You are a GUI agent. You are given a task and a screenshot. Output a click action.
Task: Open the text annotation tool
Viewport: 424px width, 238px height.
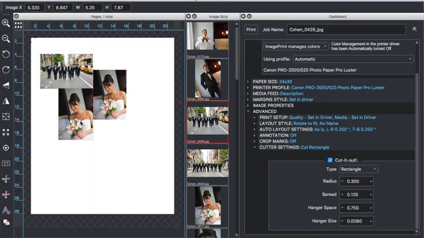[x=6, y=210]
